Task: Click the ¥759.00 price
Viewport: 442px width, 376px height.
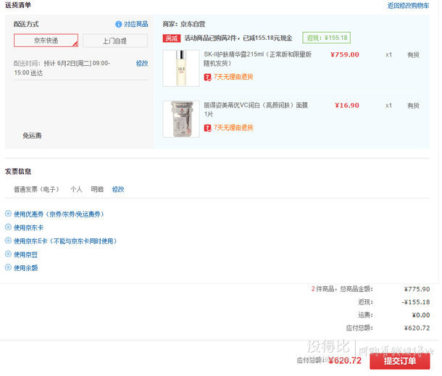Action: pyautogui.click(x=345, y=54)
